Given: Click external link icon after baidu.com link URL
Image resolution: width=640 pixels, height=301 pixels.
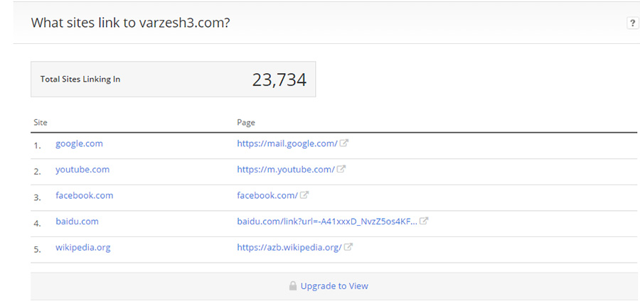Looking at the screenshot, I should coord(424,221).
